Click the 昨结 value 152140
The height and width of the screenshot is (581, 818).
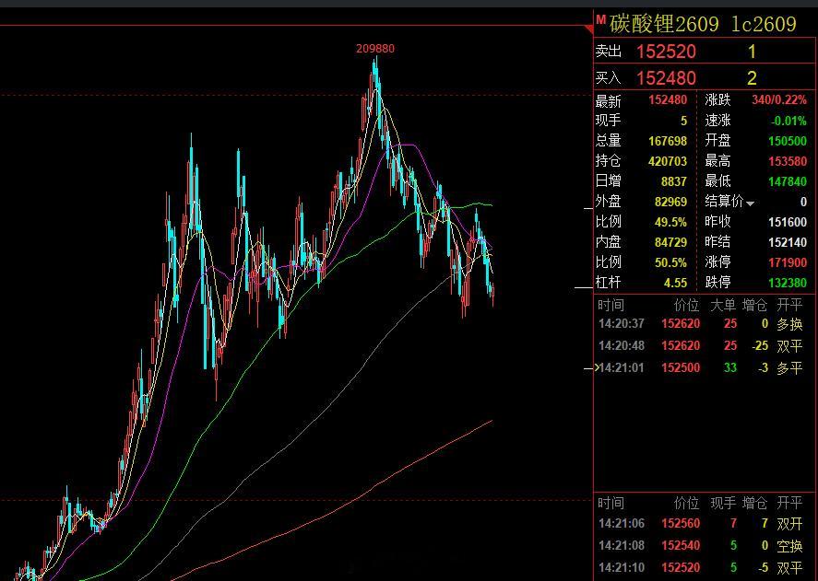788,242
